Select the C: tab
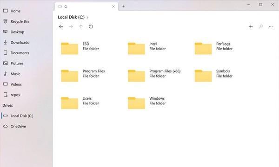This screenshot has width=279, height=167. point(86,6)
